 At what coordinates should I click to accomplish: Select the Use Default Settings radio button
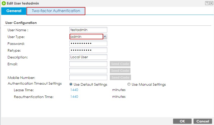click(71, 84)
